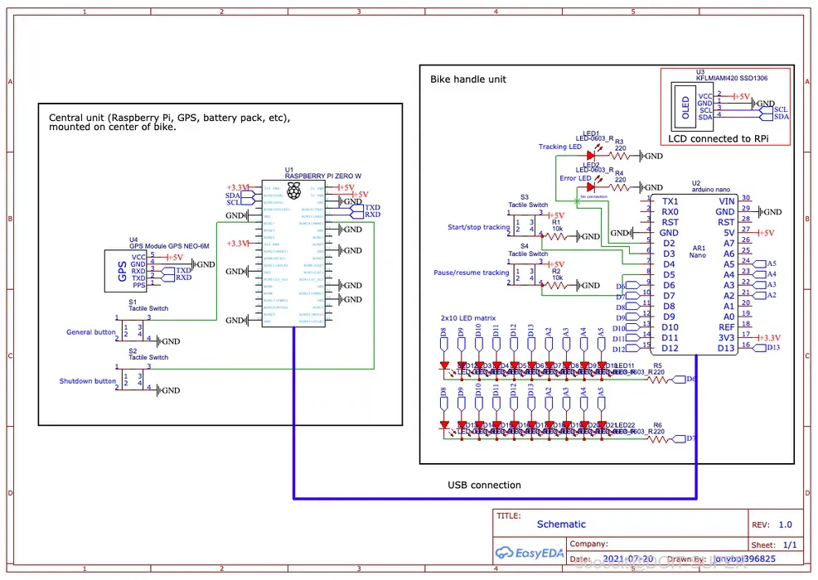Select the 'General button' label

pos(91,331)
